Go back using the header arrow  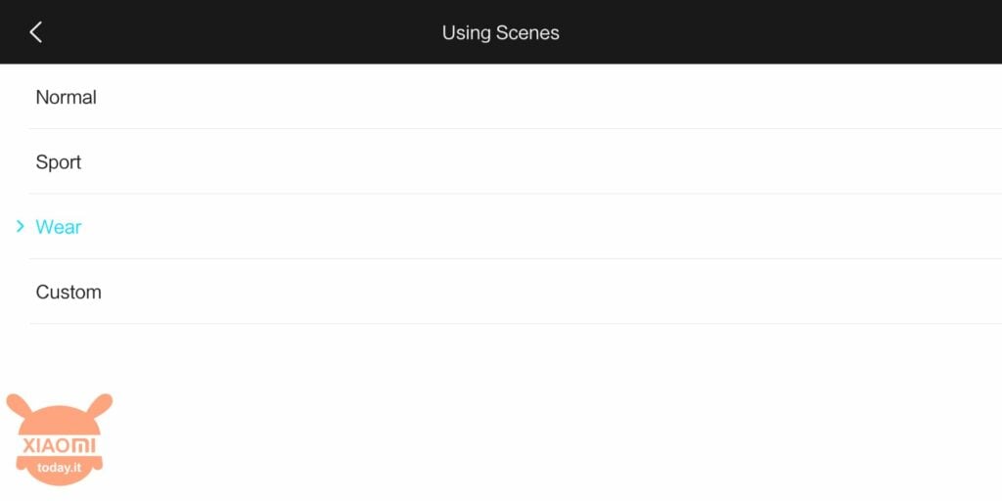(36, 32)
